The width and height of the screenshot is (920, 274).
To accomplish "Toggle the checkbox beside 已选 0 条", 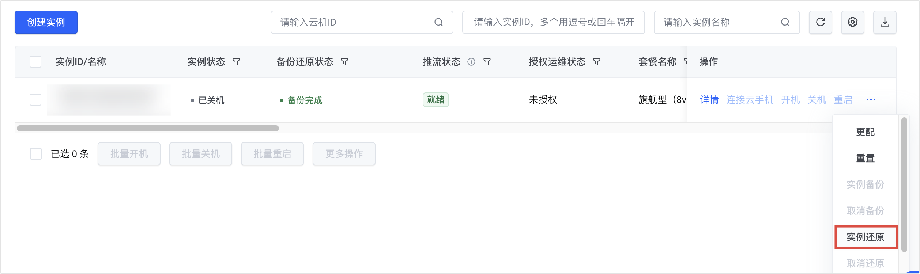I will click(x=36, y=154).
